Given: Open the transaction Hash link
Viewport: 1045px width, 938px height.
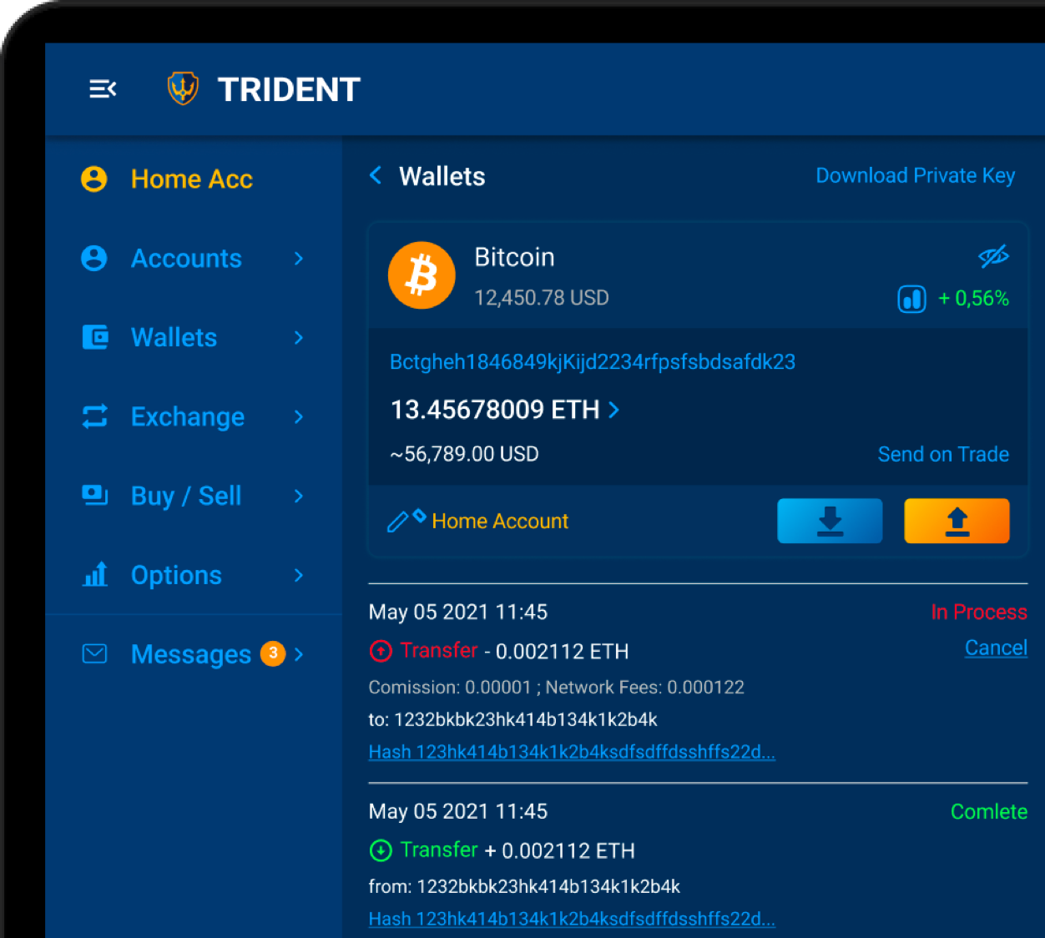Looking at the screenshot, I should tap(571, 751).
